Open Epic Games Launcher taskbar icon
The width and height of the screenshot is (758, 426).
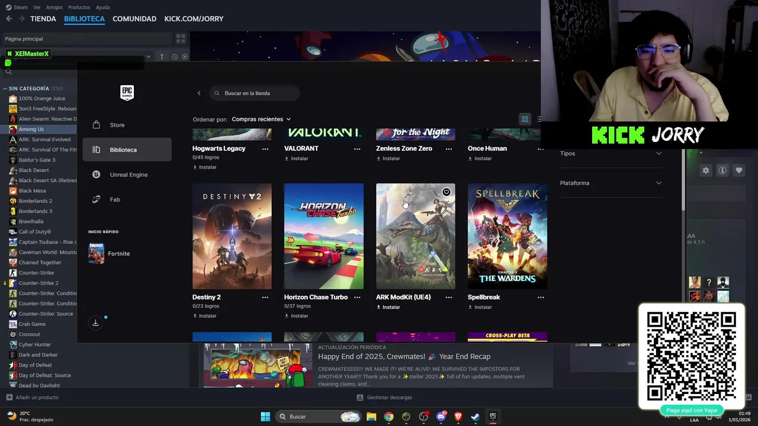click(493, 417)
